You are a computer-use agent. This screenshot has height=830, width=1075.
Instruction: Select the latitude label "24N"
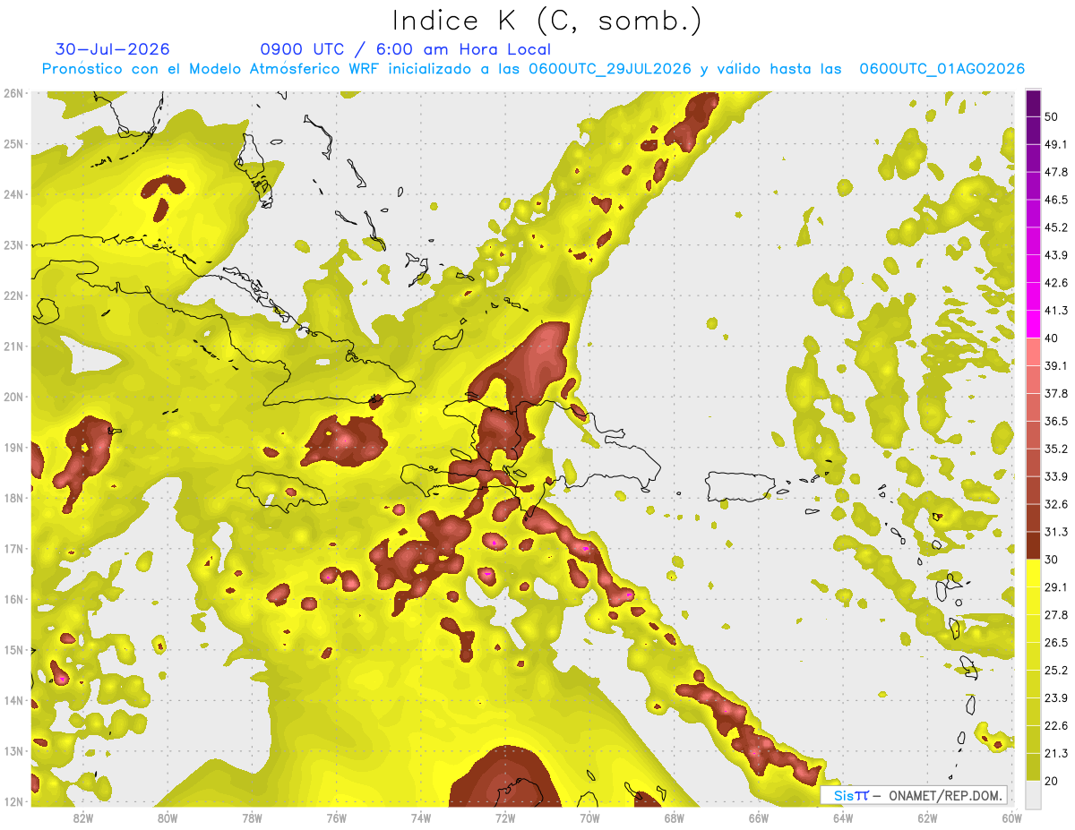[x=13, y=194]
